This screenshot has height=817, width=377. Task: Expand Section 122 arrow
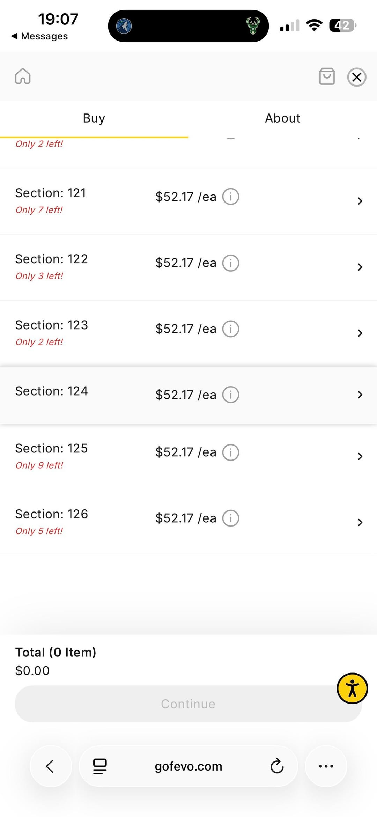point(360,267)
